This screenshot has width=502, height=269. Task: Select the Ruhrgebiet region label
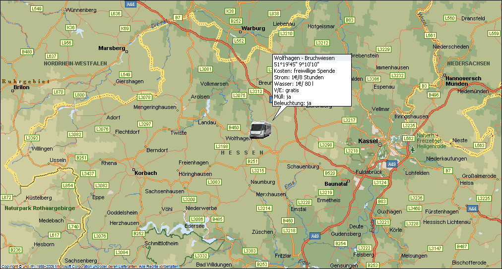[x=26, y=82]
